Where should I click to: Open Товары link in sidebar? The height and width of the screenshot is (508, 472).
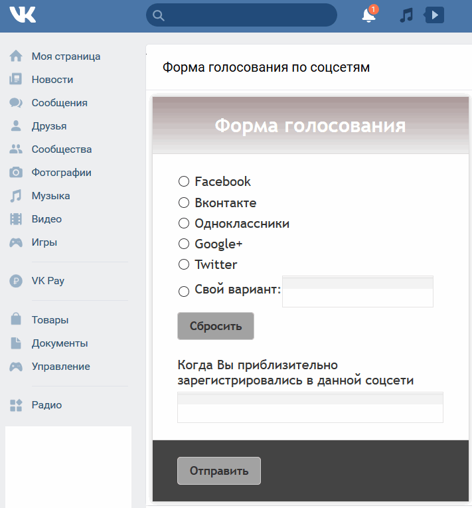coord(50,320)
